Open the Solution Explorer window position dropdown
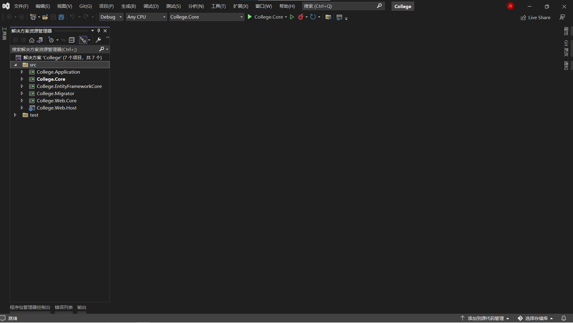Screen dimensions: 573x323 tap(93, 31)
